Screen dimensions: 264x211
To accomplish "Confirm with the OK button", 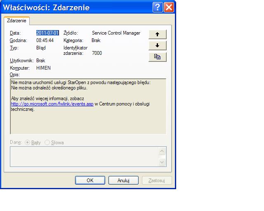I will (90, 181).
